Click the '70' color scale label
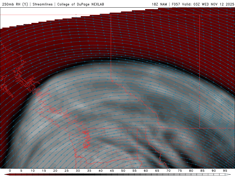 pos(168,171)
